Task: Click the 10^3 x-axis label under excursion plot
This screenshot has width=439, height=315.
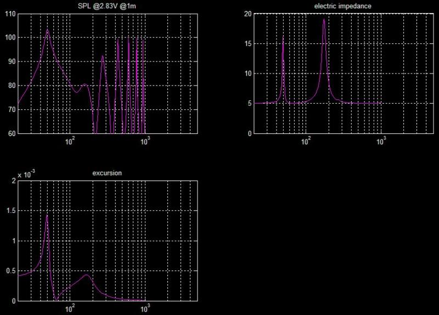Action: click(x=145, y=309)
